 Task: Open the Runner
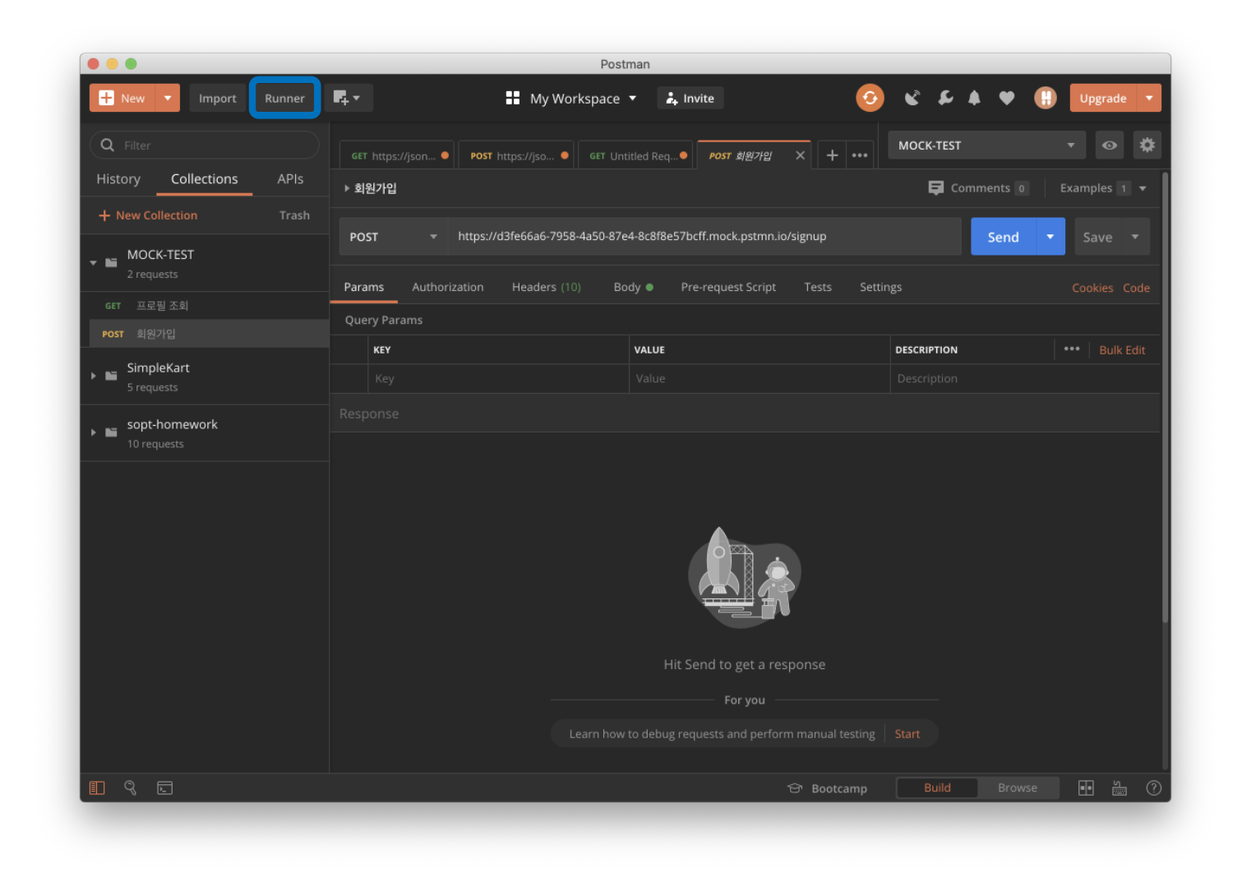(x=284, y=98)
